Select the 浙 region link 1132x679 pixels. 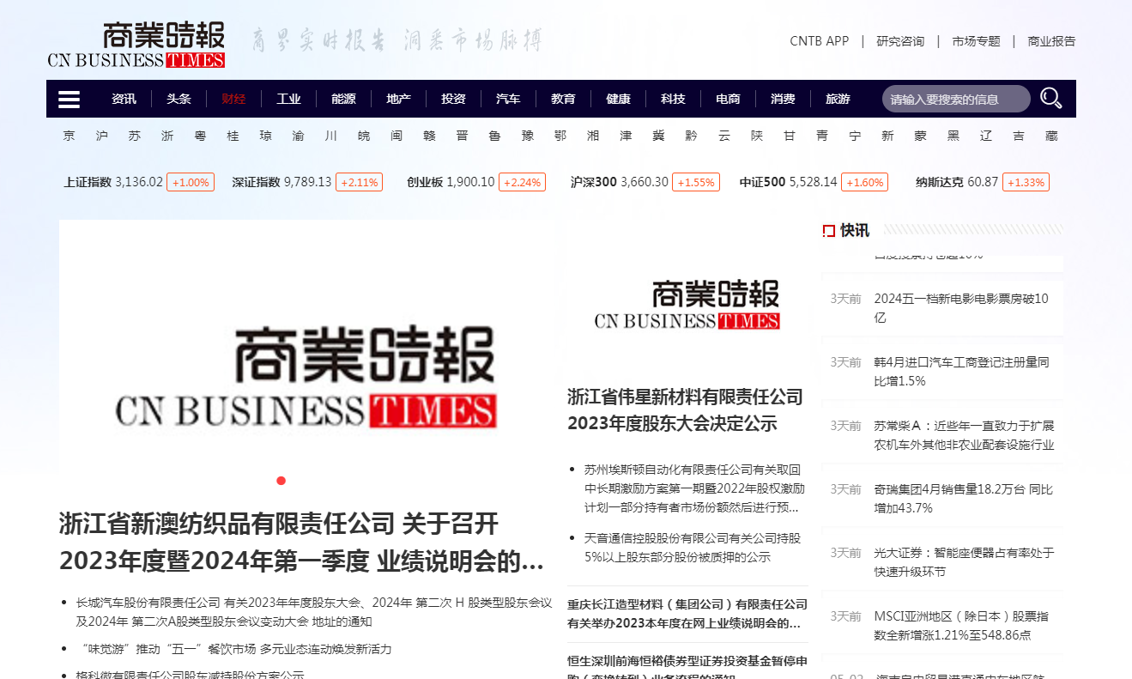(x=167, y=136)
